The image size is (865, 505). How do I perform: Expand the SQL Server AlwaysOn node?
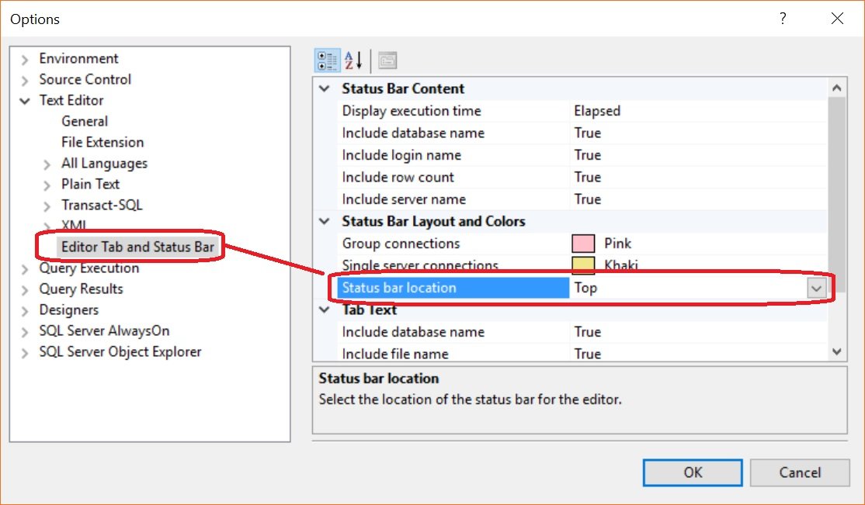tap(24, 331)
